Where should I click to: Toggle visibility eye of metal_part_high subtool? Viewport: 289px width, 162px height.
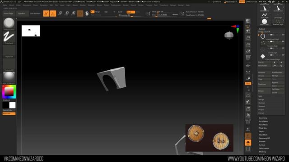pos(283,35)
